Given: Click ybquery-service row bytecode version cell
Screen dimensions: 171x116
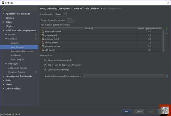Looking at the screenshot, I should [x=149, y=46].
